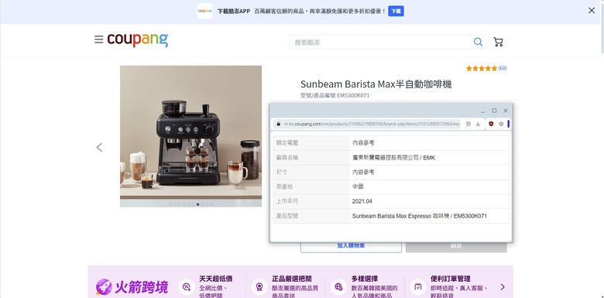
Task: Click the 廠商名稱 row label
Action: click(287, 158)
